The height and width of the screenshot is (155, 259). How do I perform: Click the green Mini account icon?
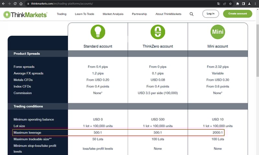tap(218, 32)
